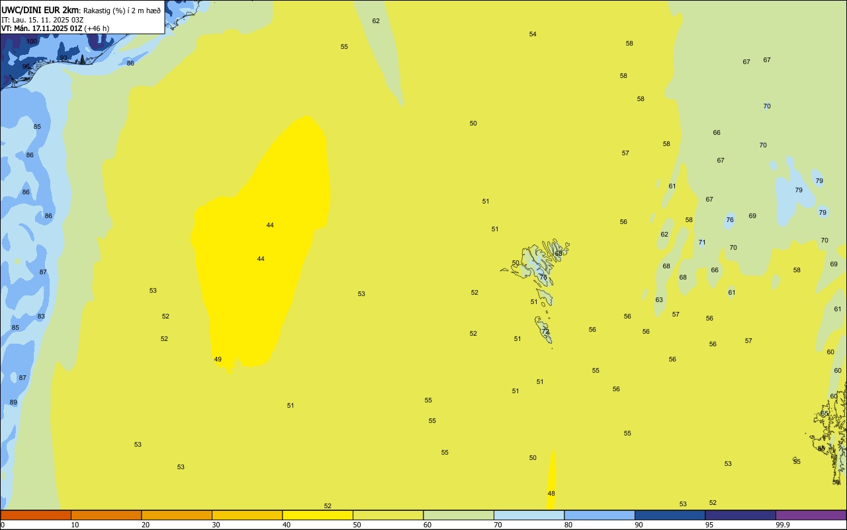
Task: Click the 0–10 dark orange legend swatch
Action: pyautogui.click(x=36, y=515)
